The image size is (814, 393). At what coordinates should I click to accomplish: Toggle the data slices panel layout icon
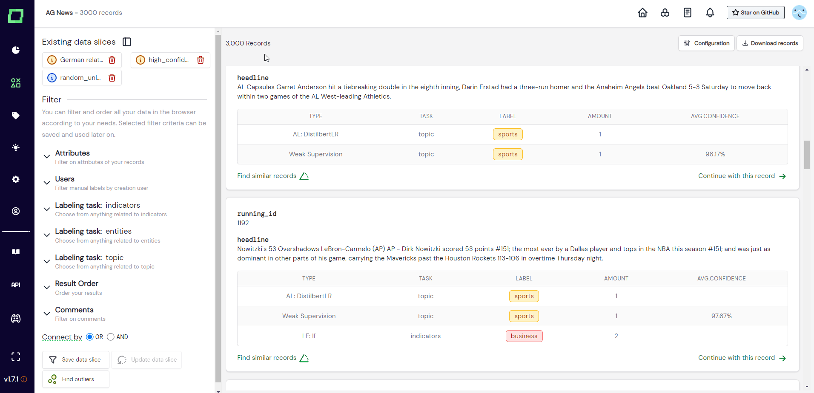click(127, 42)
